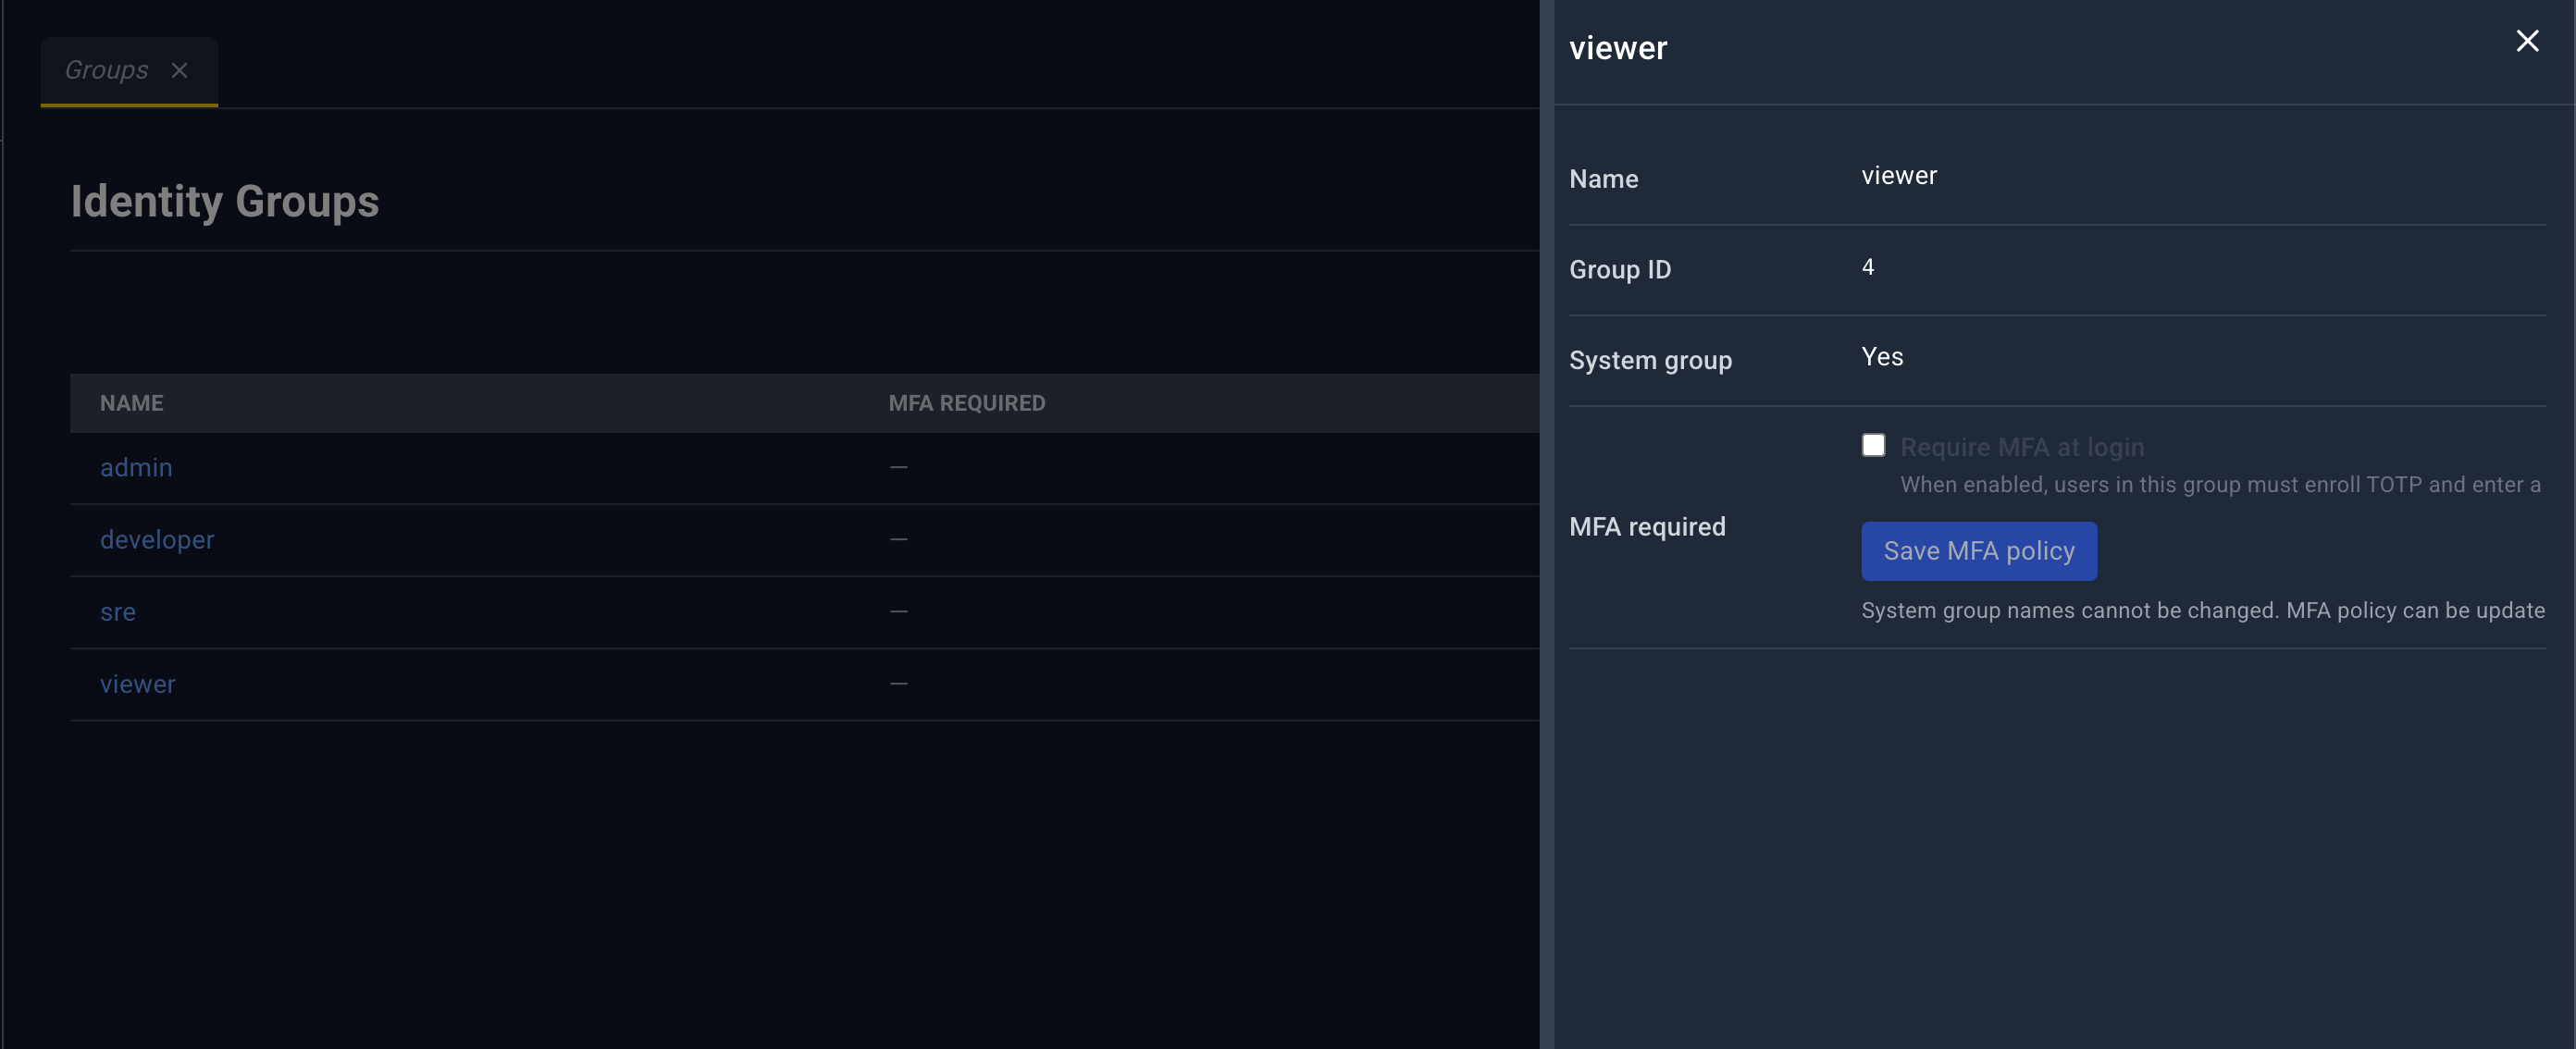This screenshot has width=2576, height=1049.
Task: Click the Require MFA at login label
Action: pos(2022,447)
